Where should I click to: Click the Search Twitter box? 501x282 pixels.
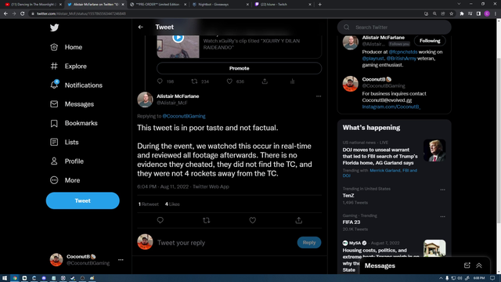(395, 27)
